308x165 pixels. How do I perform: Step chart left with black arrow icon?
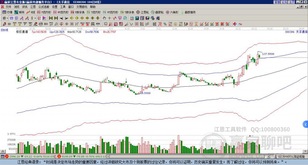(x=61, y=18)
